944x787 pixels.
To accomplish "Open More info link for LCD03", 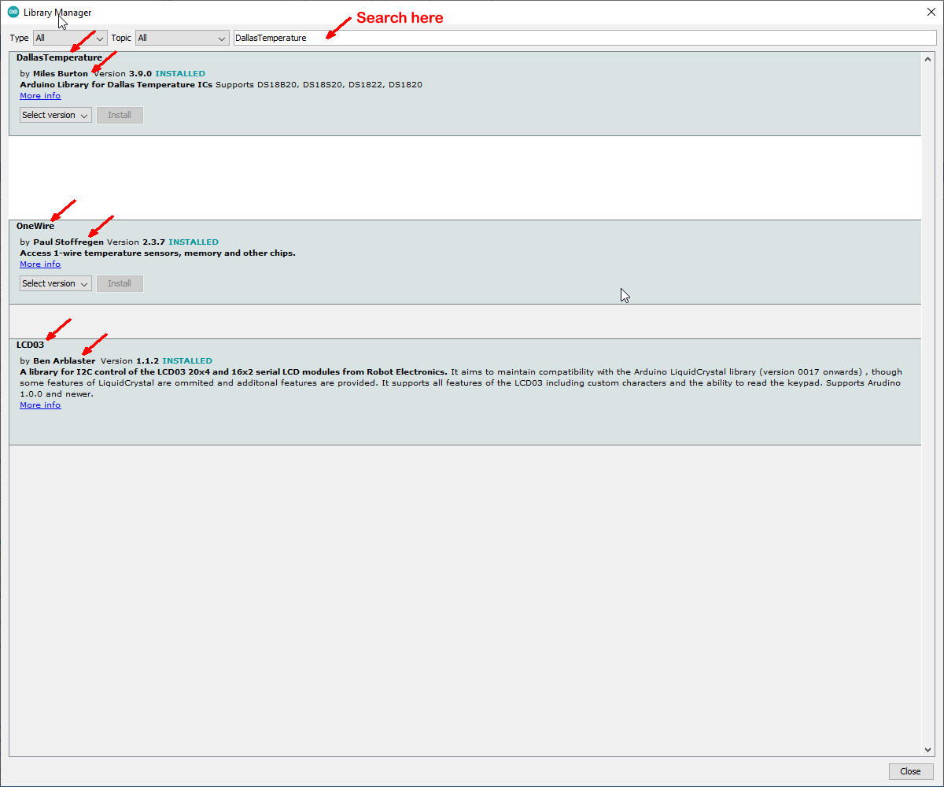I will [40, 405].
